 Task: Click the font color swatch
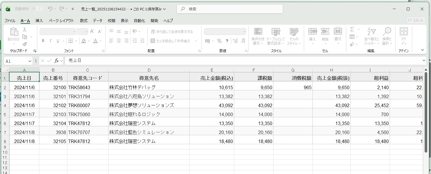tap(95, 41)
